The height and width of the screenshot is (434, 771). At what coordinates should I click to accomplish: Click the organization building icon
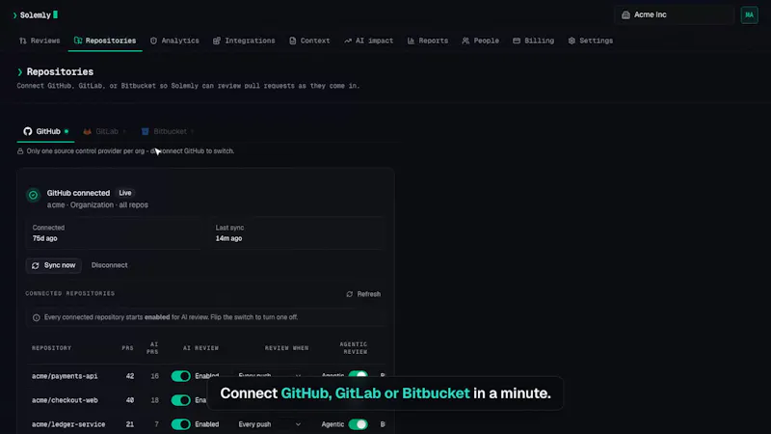[x=625, y=14]
